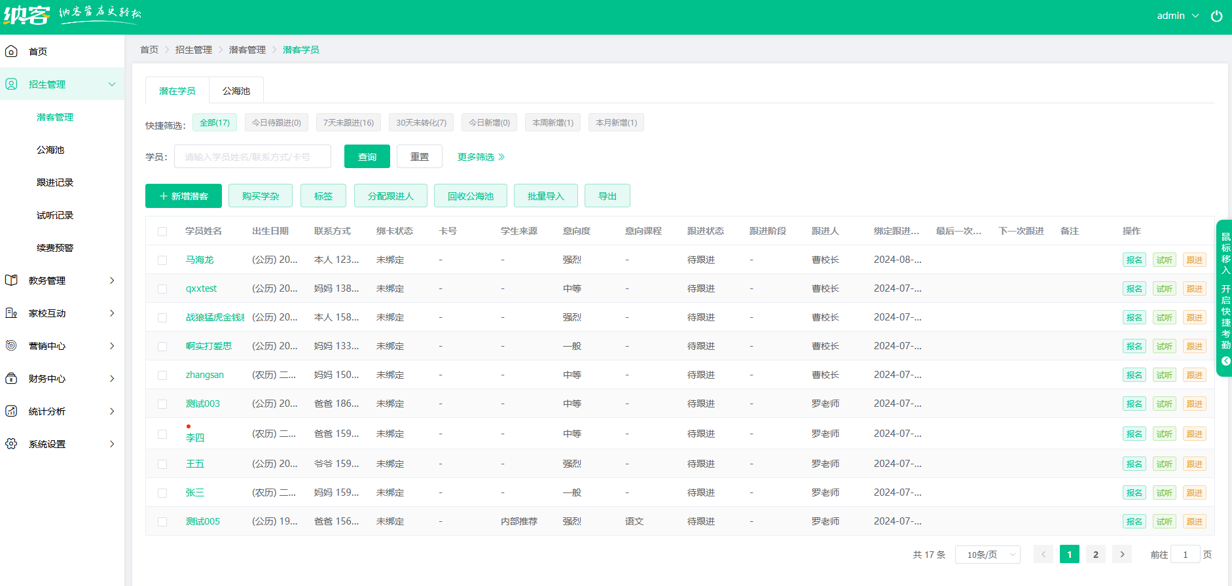The height and width of the screenshot is (586, 1232).
Task: Check the row checkbox for qxxtest
Action: [162, 289]
